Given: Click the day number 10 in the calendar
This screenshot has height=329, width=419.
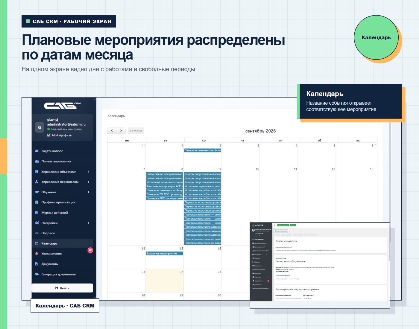Looking at the screenshot, I should click(257, 169).
